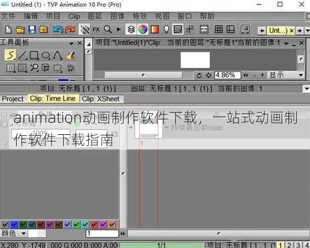Toggle the layers stack icon
Image resolution: width=310 pixels, height=248 pixels.
click(131, 29)
